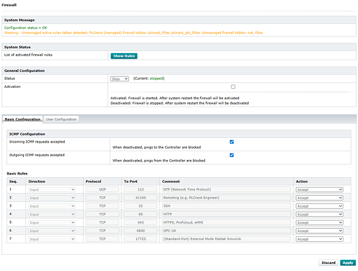Image resolution: width=358 pixels, height=271 pixels.
Task: Click the To Port field showing 443
Action: [x=140, y=222]
